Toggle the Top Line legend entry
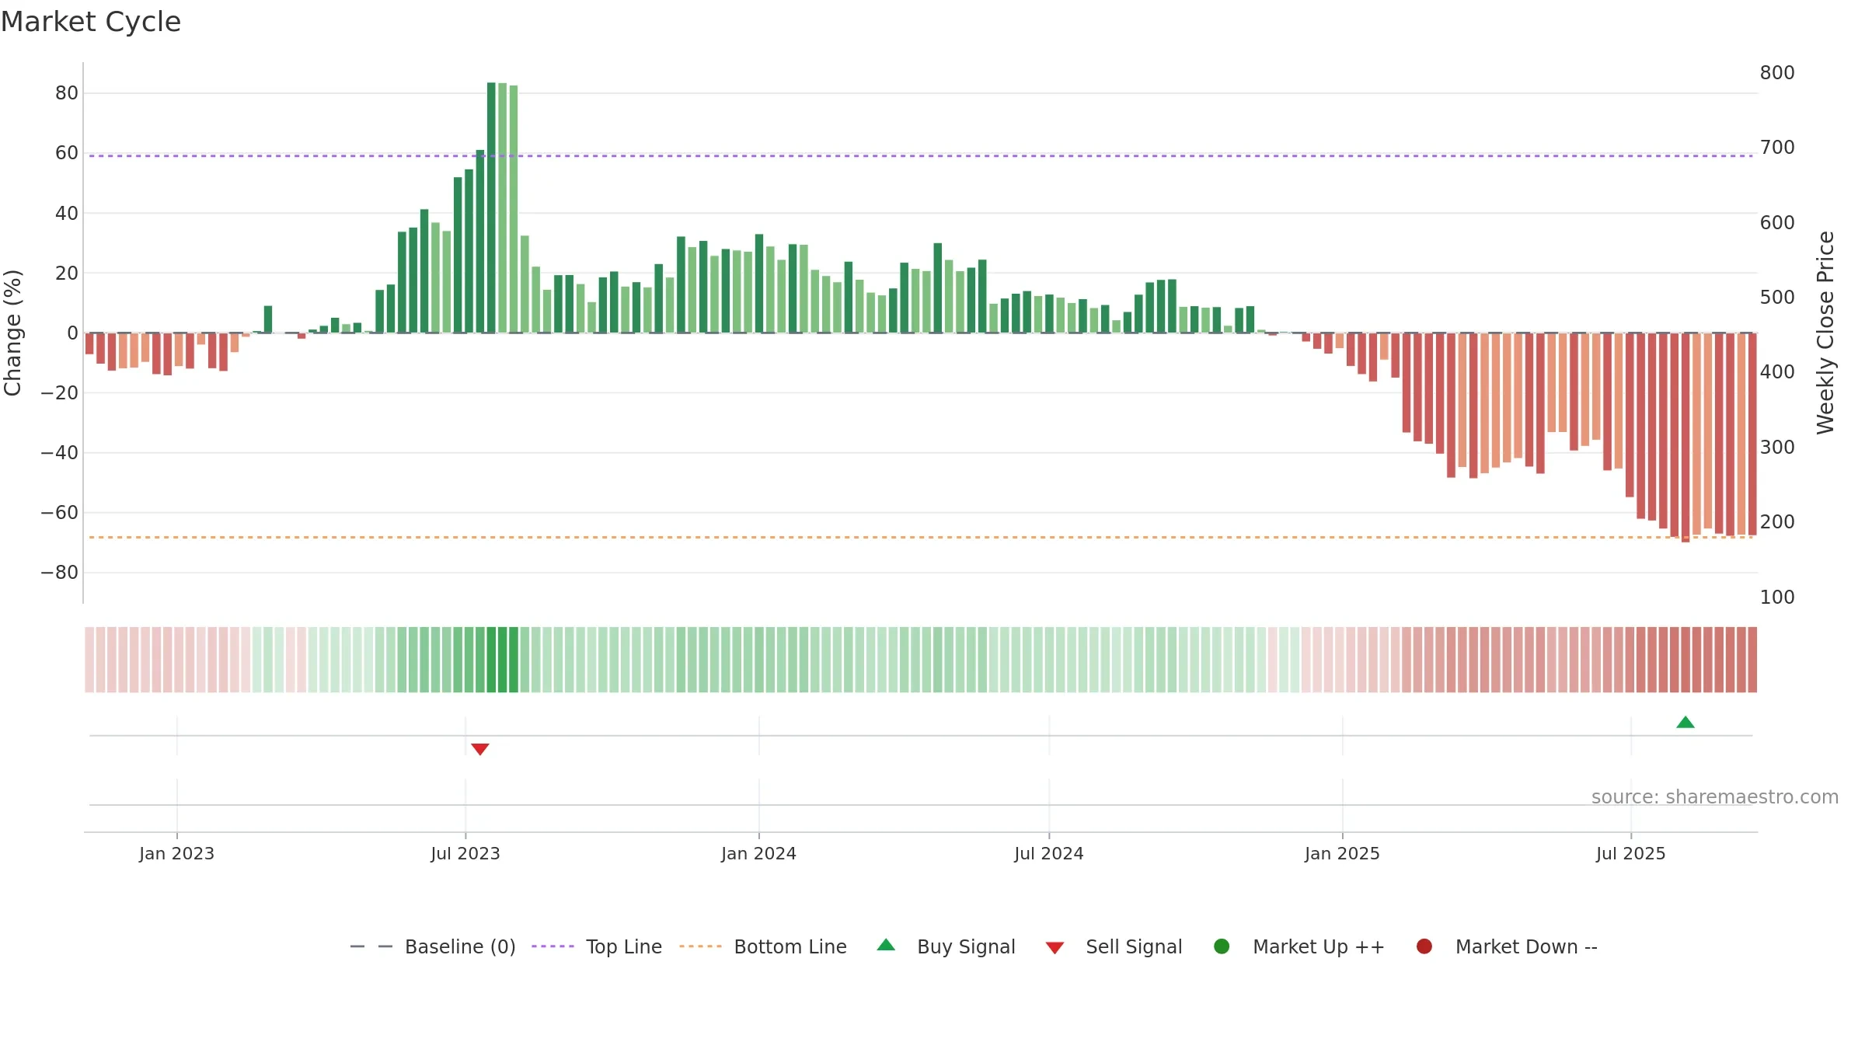Image resolution: width=1865 pixels, height=1049 pixels. [597, 946]
